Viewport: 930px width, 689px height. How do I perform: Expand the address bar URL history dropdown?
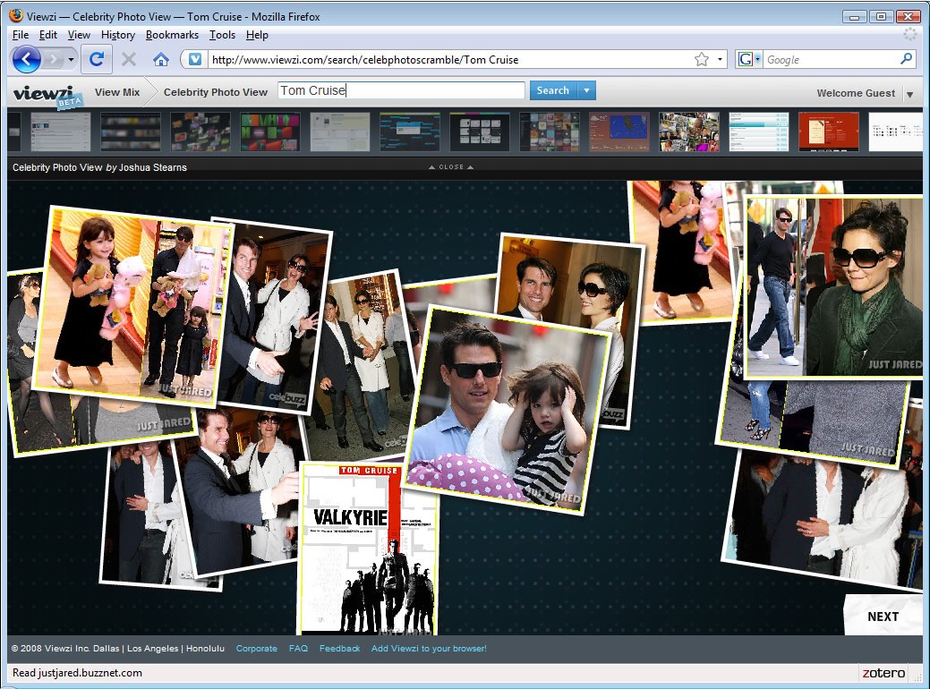coord(720,59)
